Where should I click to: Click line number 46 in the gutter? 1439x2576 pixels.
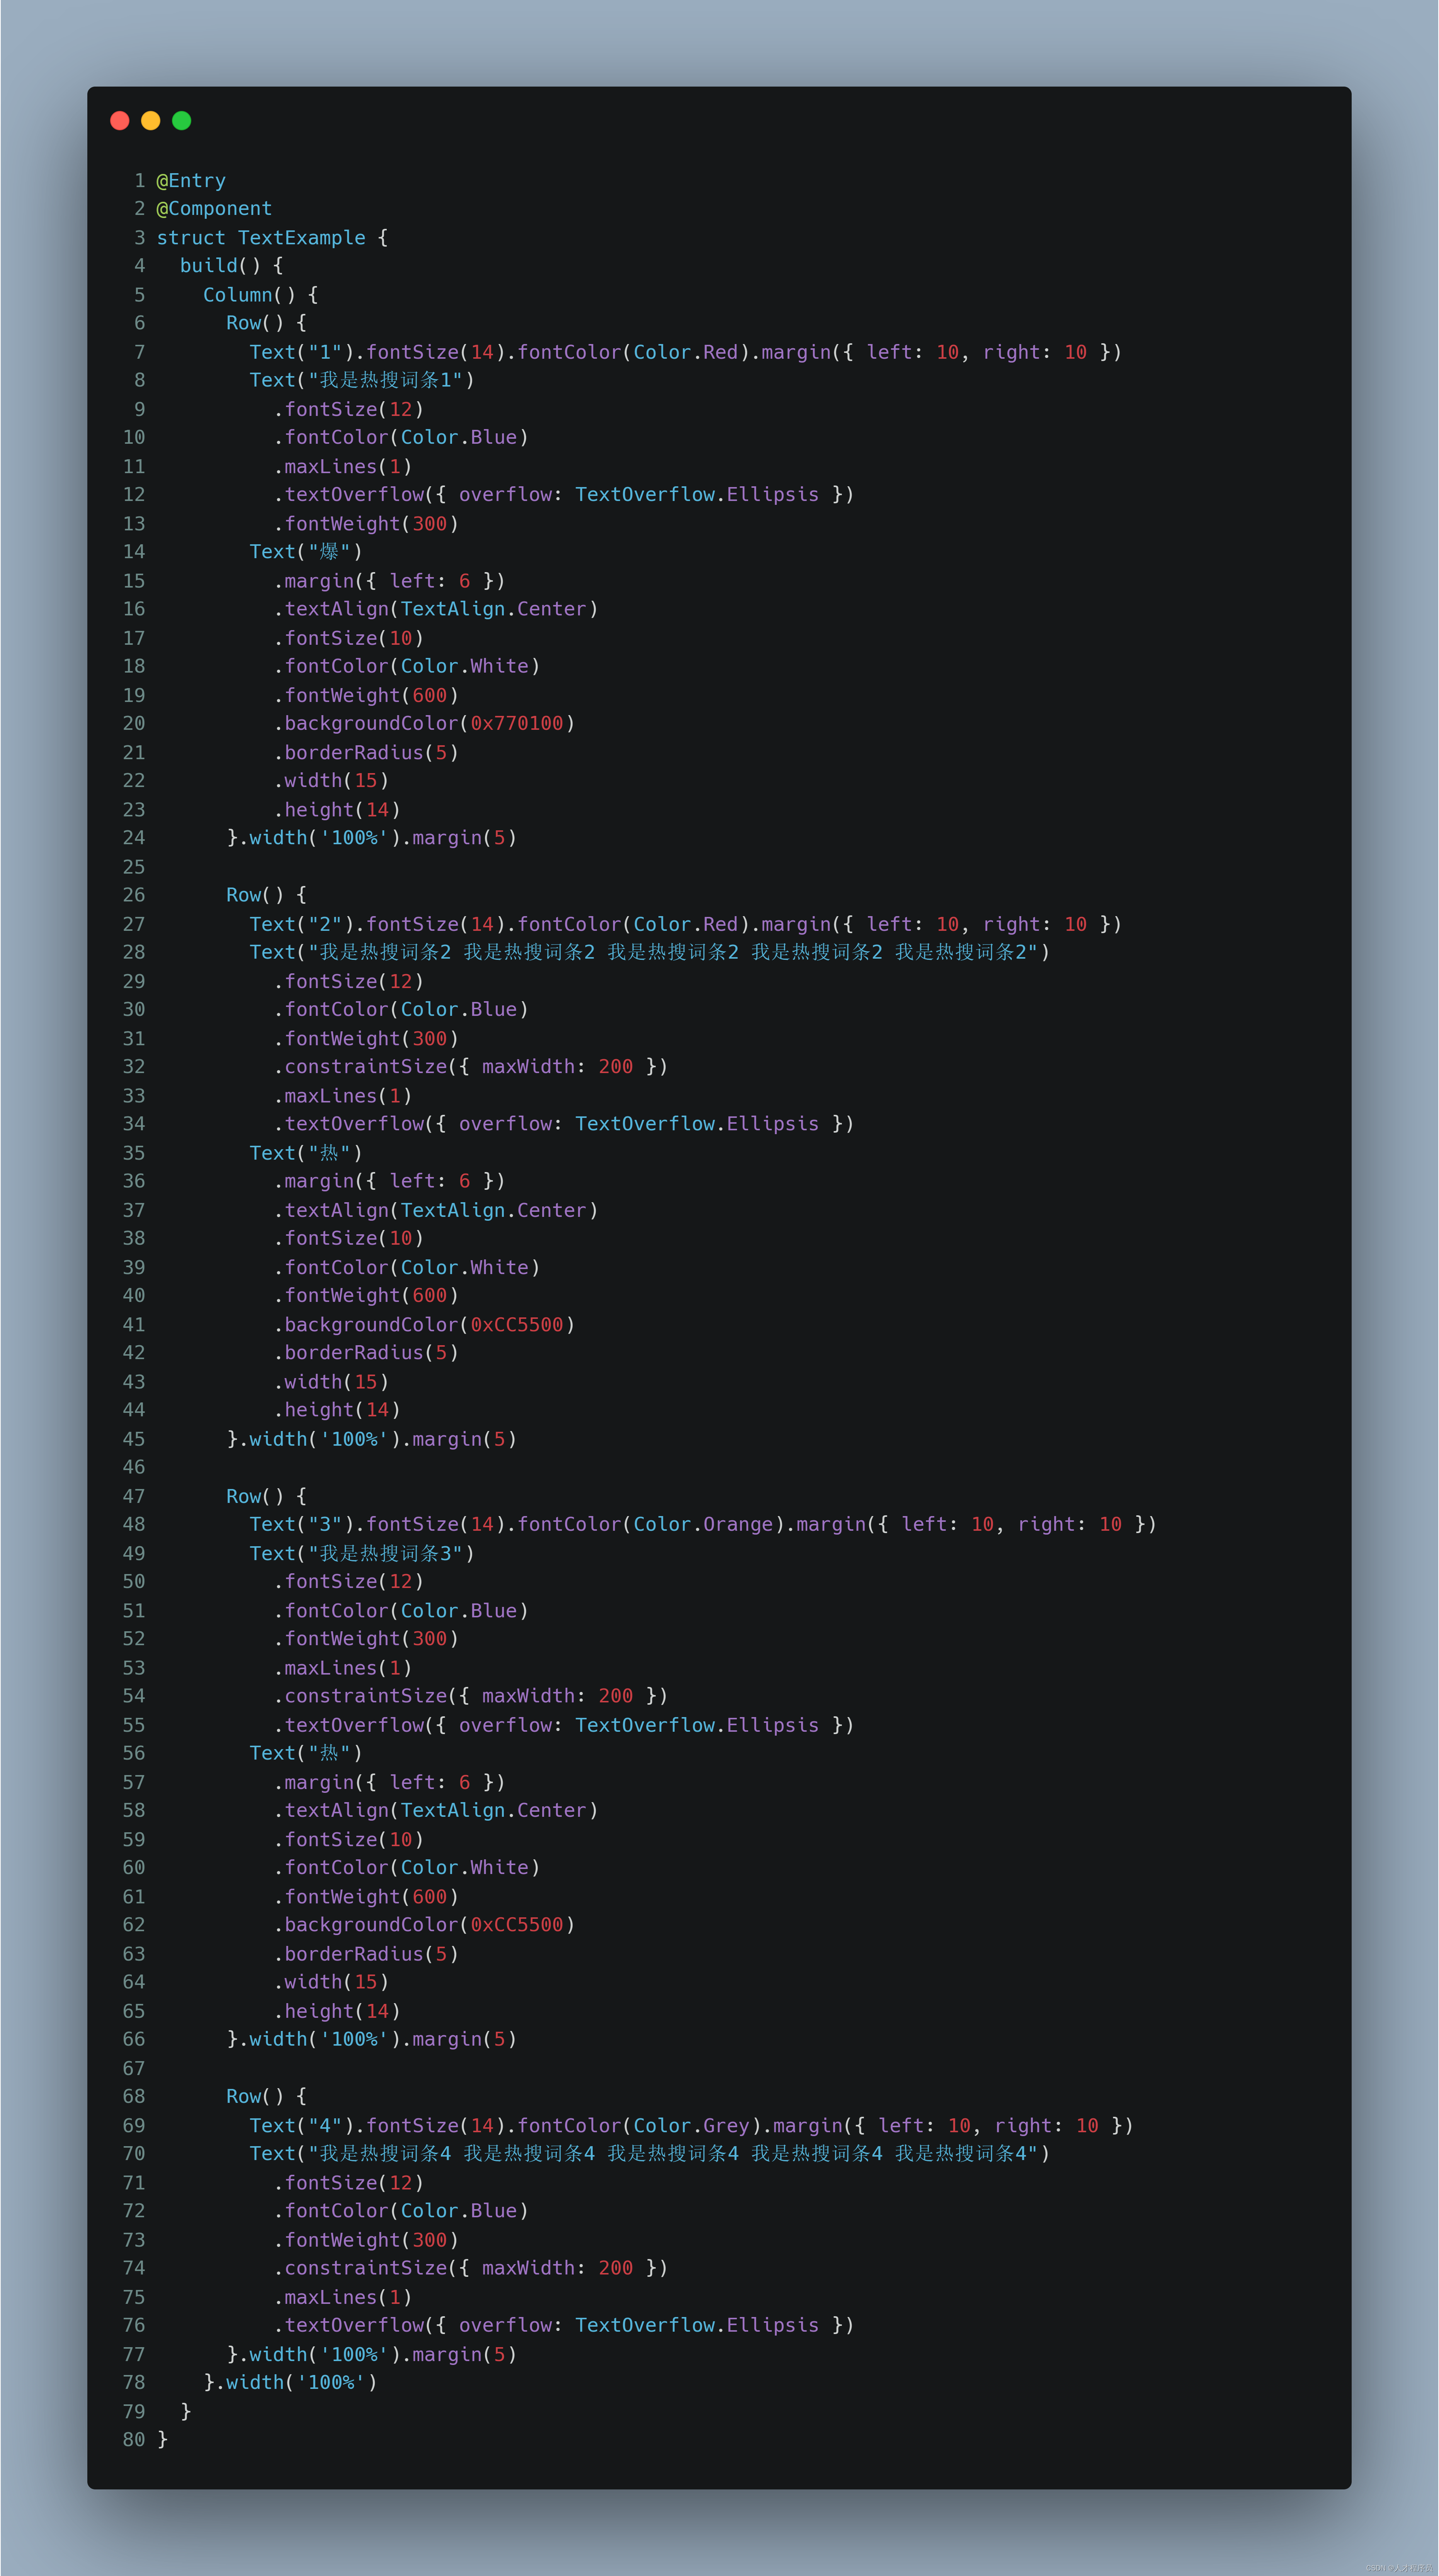[x=134, y=1467]
